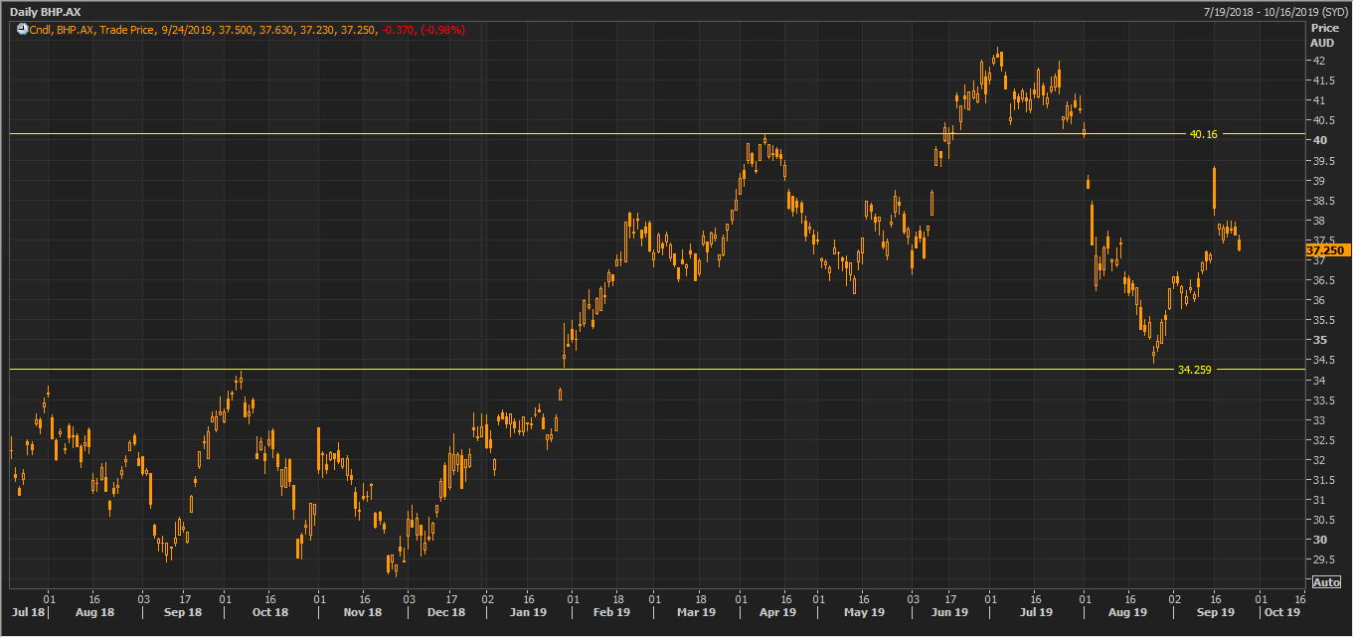The image size is (1354, 638).
Task: Click the price axis label '33.5'
Action: pos(1322,400)
